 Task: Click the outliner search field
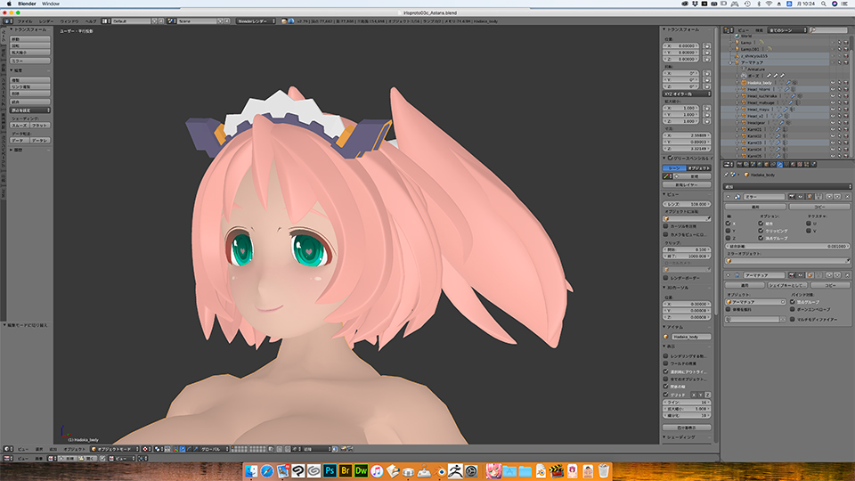coord(829,30)
